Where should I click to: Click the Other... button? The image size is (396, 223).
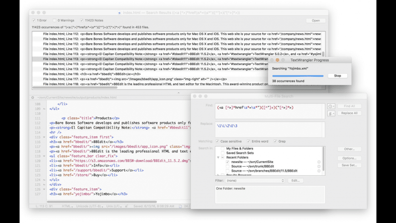tap(349, 149)
